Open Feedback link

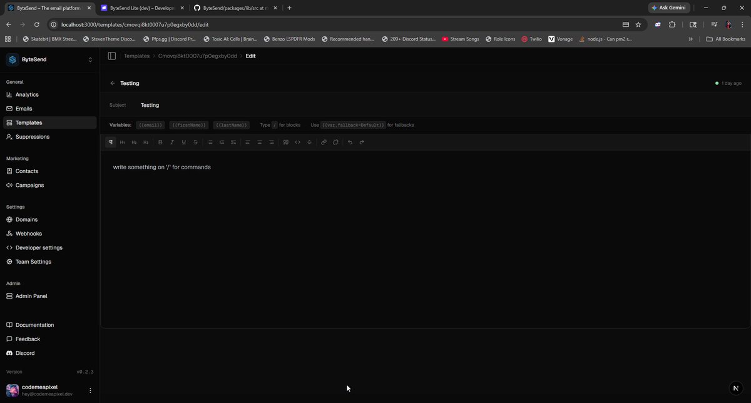pos(50,339)
